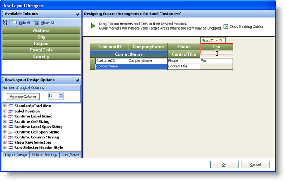Open the Column Settings tab
The height and width of the screenshot is (181, 285).
coord(45,155)
